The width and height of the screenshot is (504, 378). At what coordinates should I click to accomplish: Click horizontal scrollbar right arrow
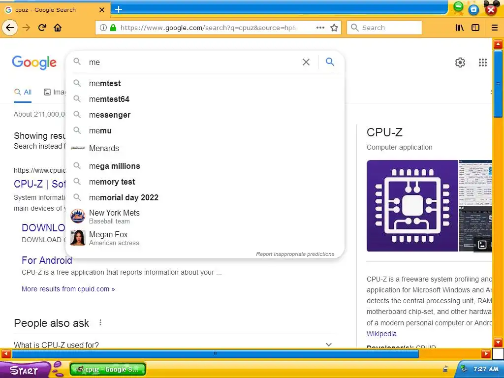pyautogui.click(x=486, y=354)
